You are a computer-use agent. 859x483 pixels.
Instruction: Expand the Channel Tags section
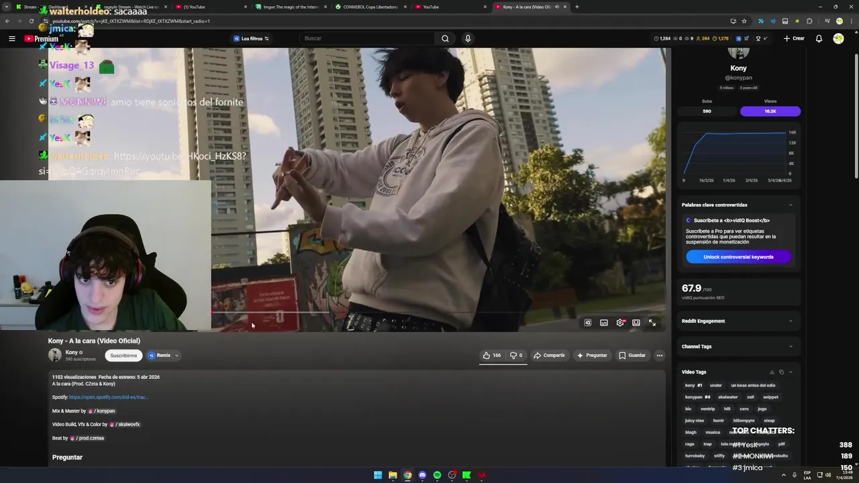click(738, 346)
